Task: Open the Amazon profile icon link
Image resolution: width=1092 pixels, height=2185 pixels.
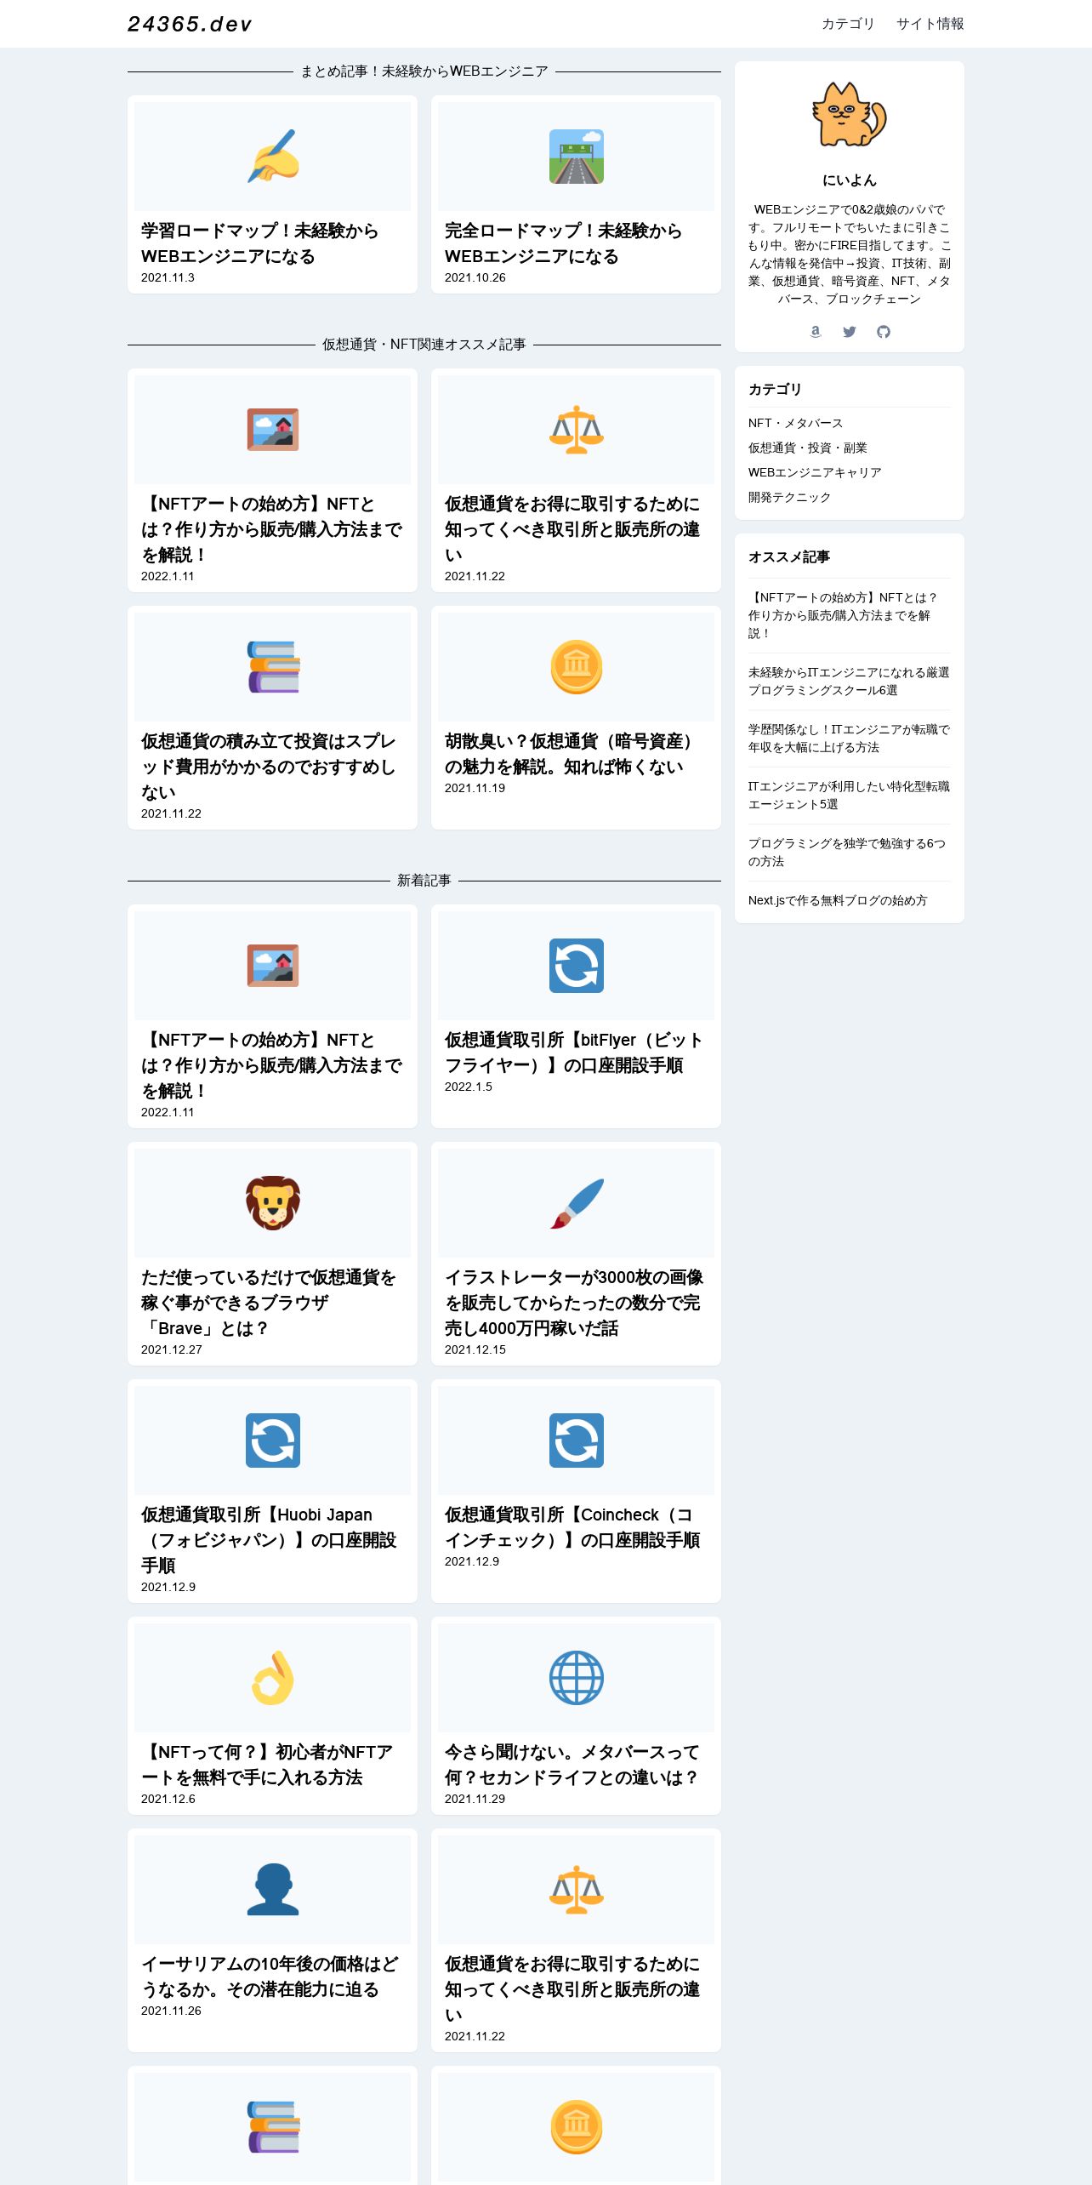Action: click(816, 332)
